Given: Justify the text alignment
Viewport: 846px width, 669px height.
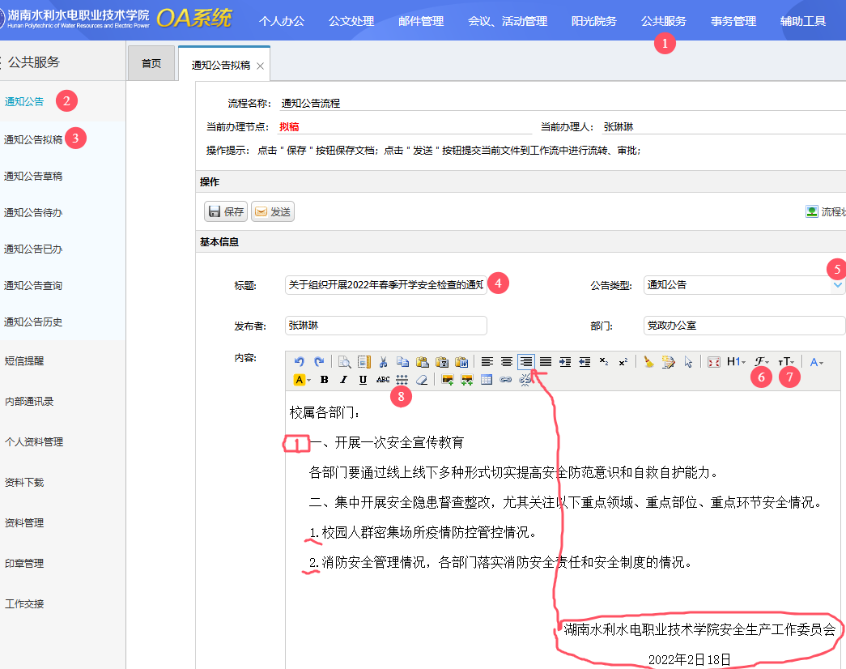Looking at the screenshot, I should [x=546, y=362].
